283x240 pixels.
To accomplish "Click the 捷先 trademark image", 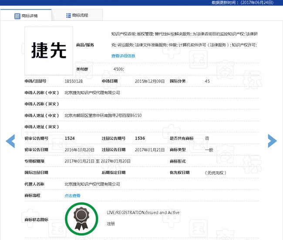I will [x=49, y=51].
